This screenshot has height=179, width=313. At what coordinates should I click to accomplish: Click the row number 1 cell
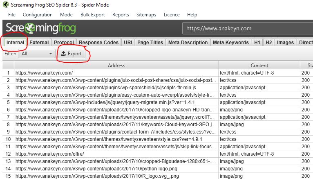(8, 73)
